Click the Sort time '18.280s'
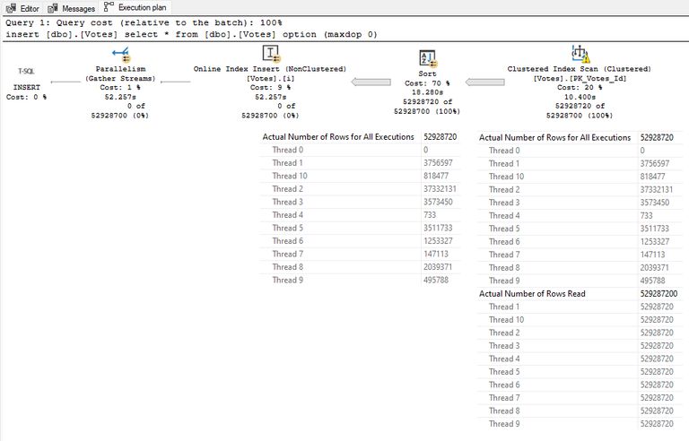This screenshot has width=689, height=441. coord(427,92)
